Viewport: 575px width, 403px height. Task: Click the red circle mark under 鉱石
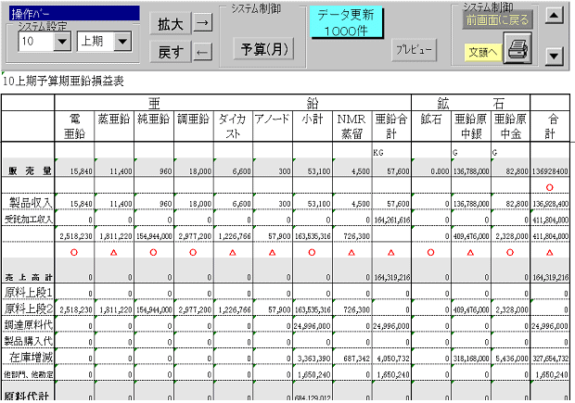(x=430, y=252)
